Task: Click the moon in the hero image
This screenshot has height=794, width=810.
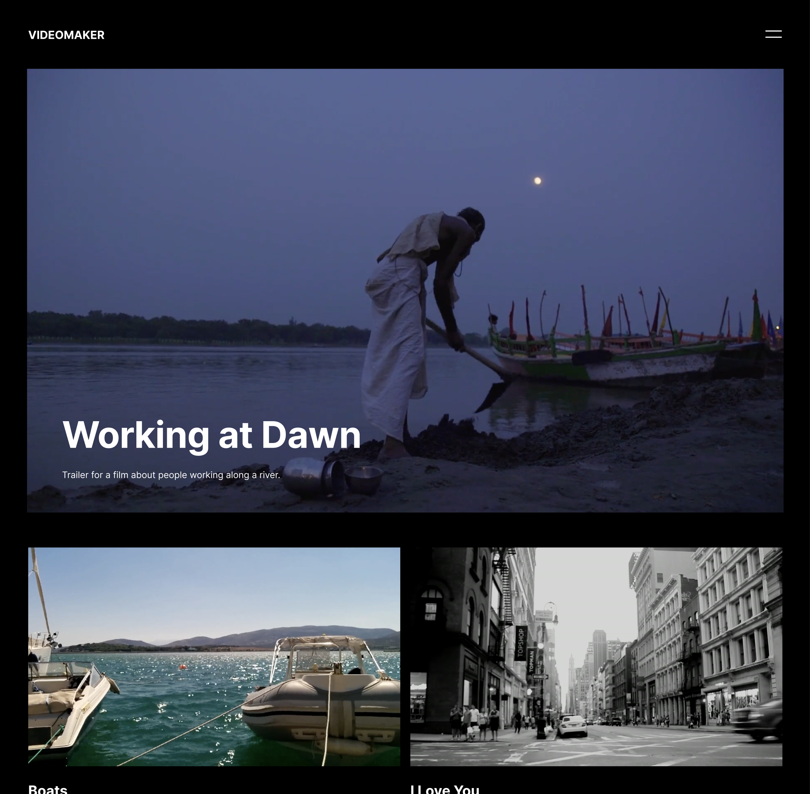Action: tap(537, 181)
